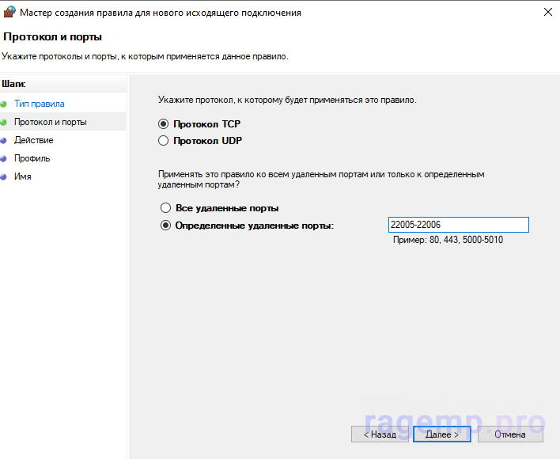The image size is (560, 459).
Task: Select the Протокол TCP radio button
Action: point(163,124)
